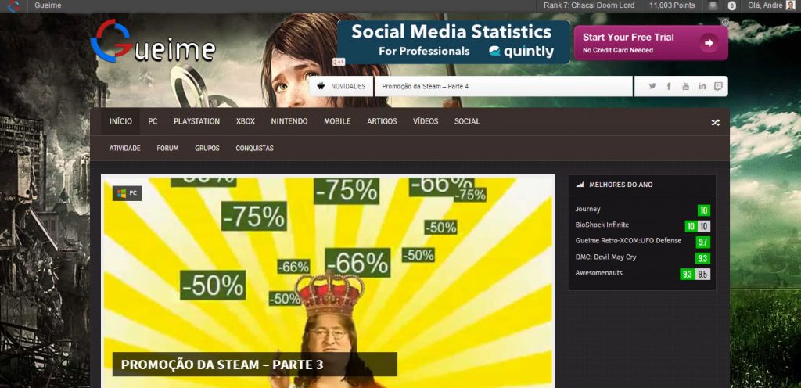Click André's avatar picture

790,5
